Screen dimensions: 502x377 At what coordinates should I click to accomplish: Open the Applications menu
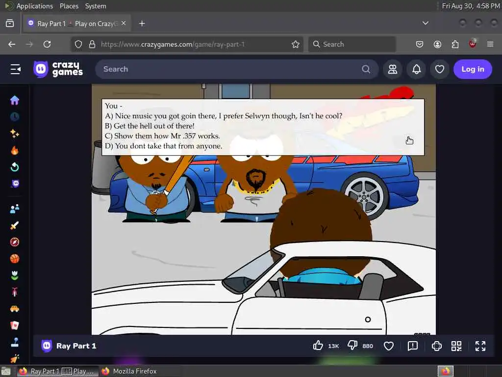35,6
